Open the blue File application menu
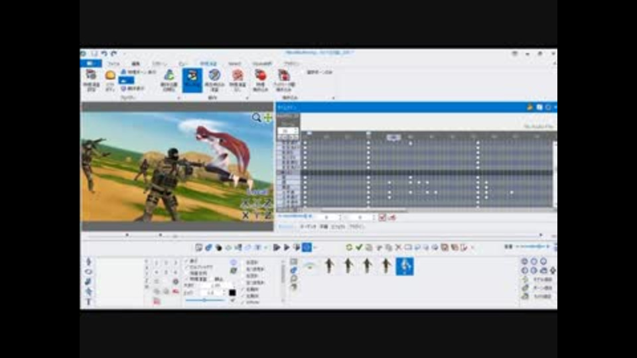The image size is (637, 358). (91, 64)
